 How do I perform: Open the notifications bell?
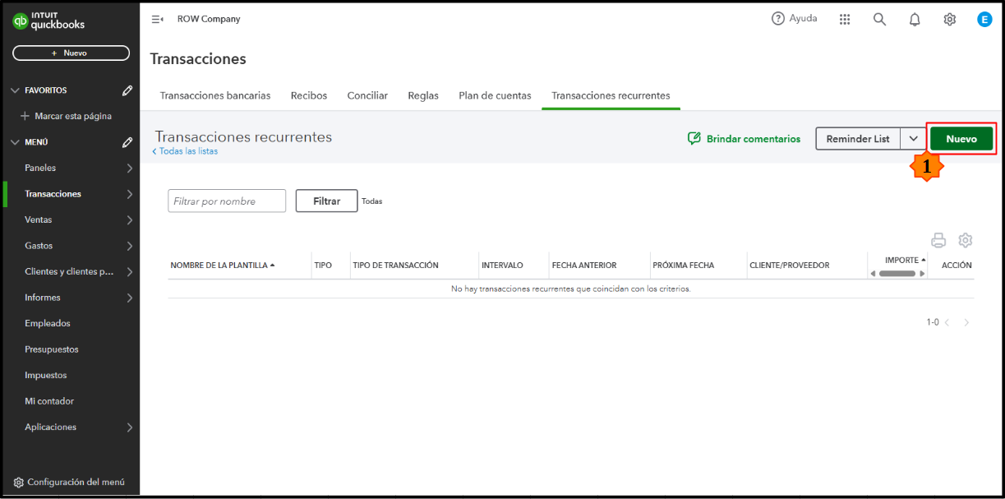point(915,19)
